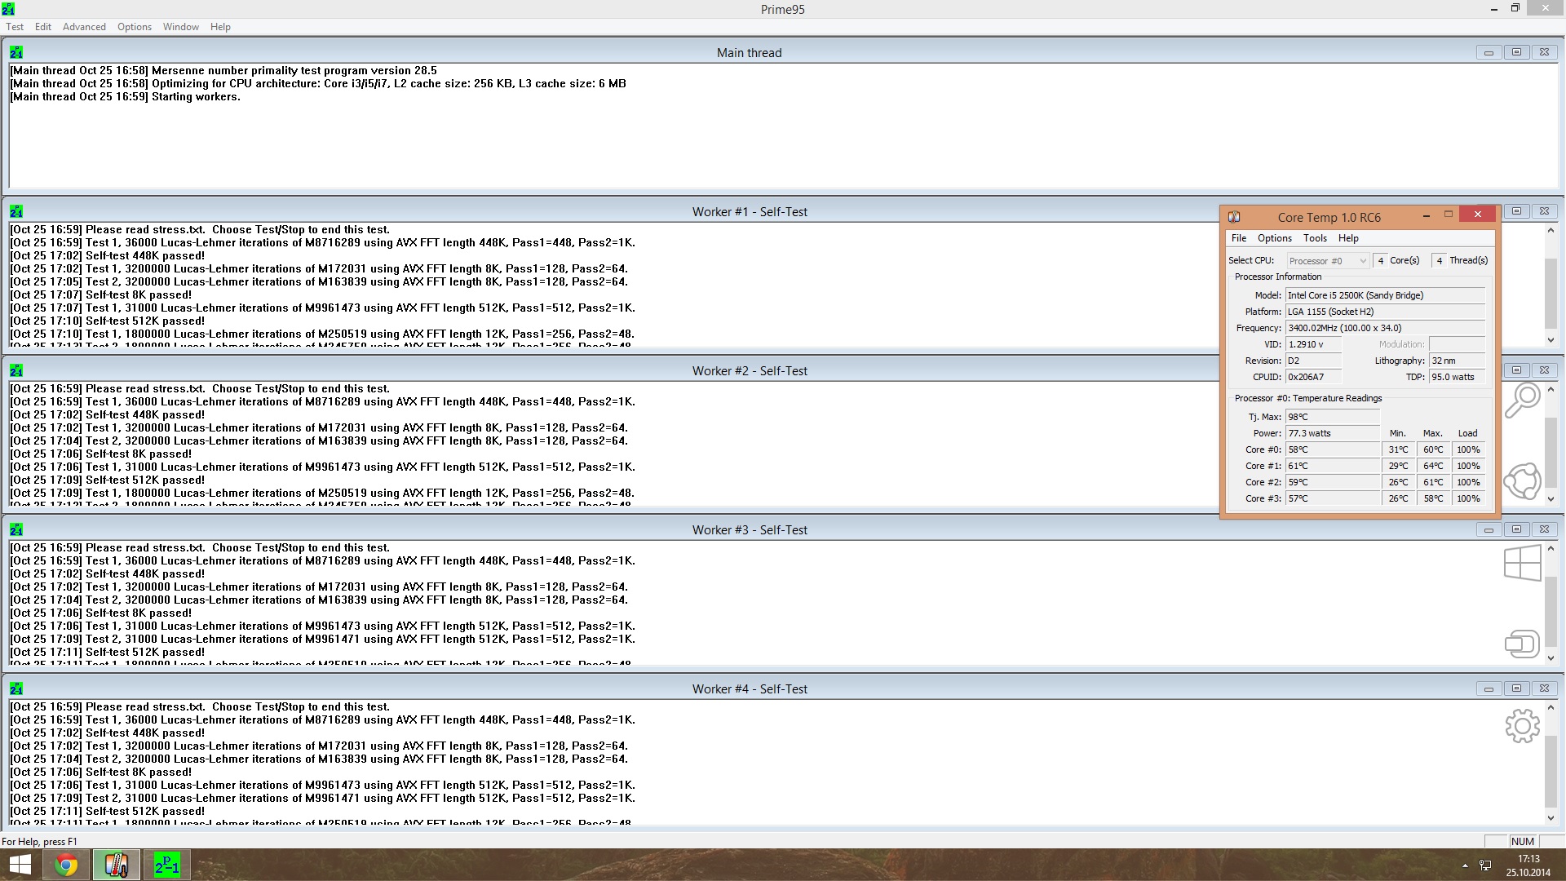Click the Worker #1 window icon
This screenshot has width=1566, height=881.
pos(16,211)
